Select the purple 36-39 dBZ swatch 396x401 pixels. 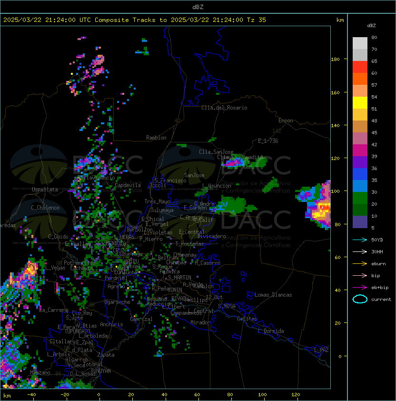point(360,162)
